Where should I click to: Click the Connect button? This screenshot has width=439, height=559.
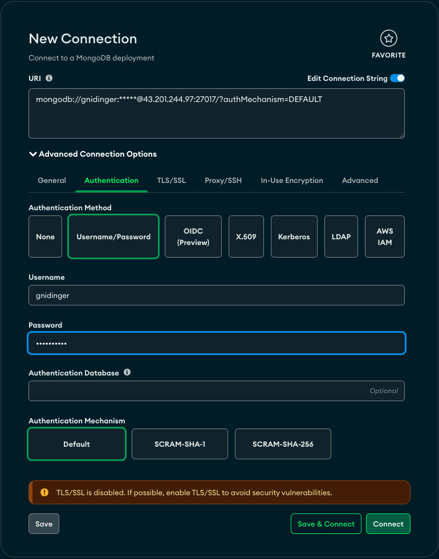click(388, 524)
